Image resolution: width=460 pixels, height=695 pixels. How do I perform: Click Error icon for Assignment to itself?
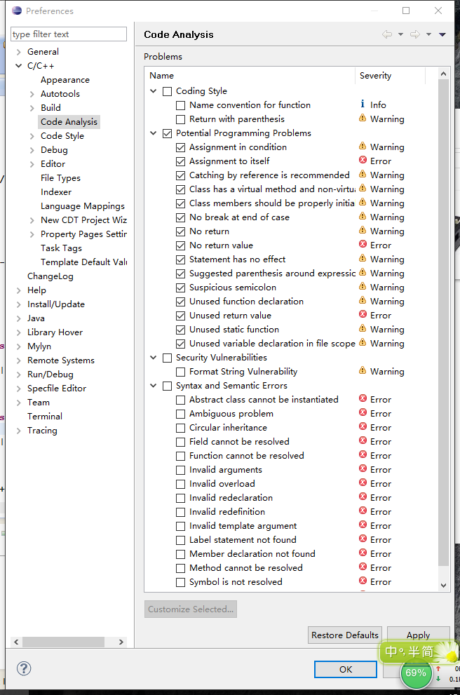pos(363,160)
